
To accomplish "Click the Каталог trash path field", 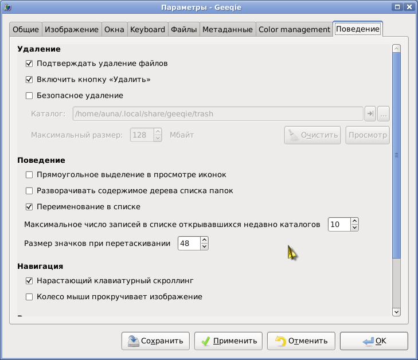I will pos(218,114).
